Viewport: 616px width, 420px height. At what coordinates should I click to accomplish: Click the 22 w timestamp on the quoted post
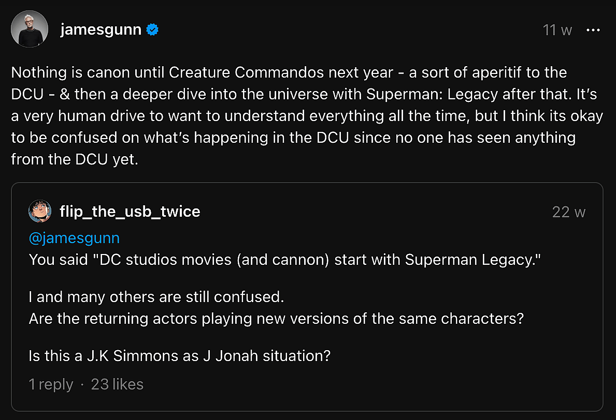click(568, 212)
